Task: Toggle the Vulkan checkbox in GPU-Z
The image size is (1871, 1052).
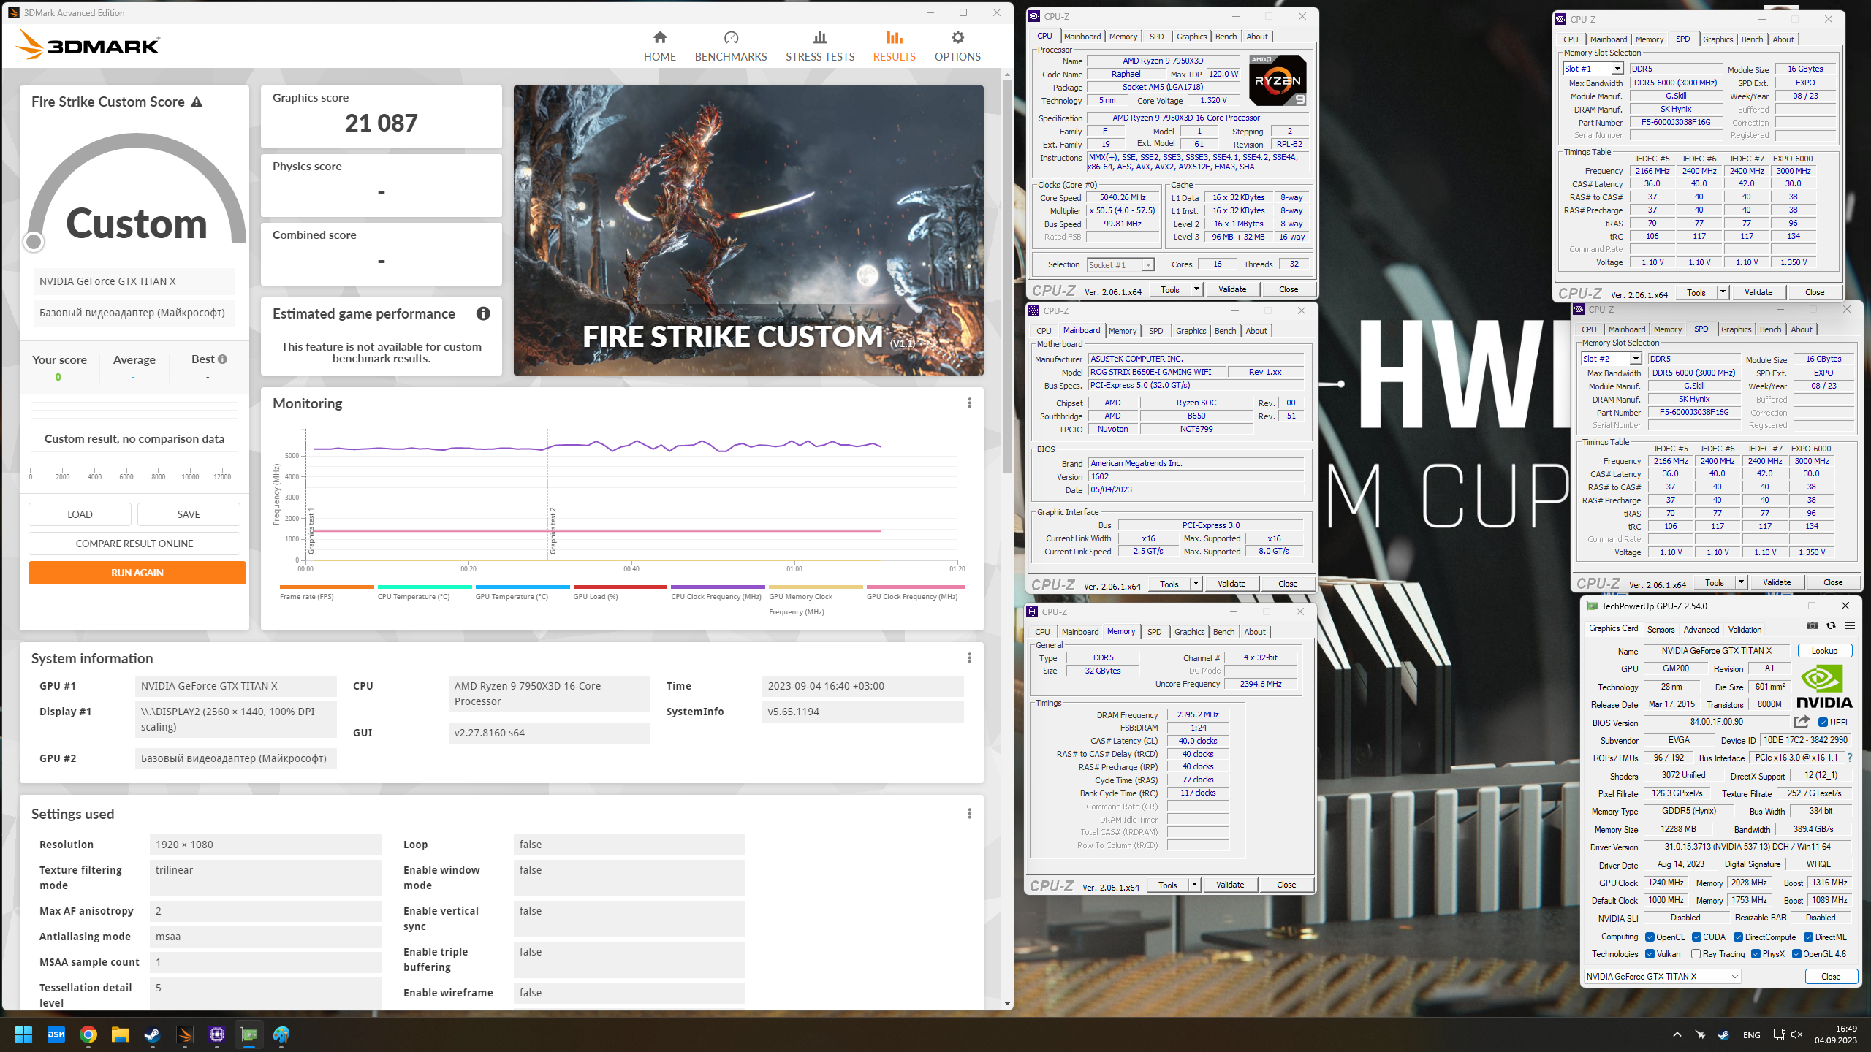Action: pos(1650,954)
